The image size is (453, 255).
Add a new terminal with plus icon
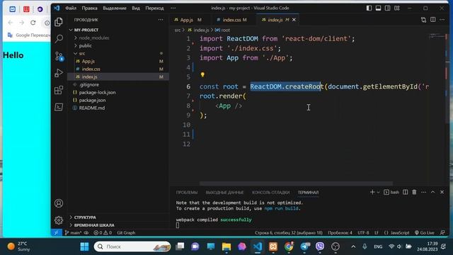tap(372, 192)
